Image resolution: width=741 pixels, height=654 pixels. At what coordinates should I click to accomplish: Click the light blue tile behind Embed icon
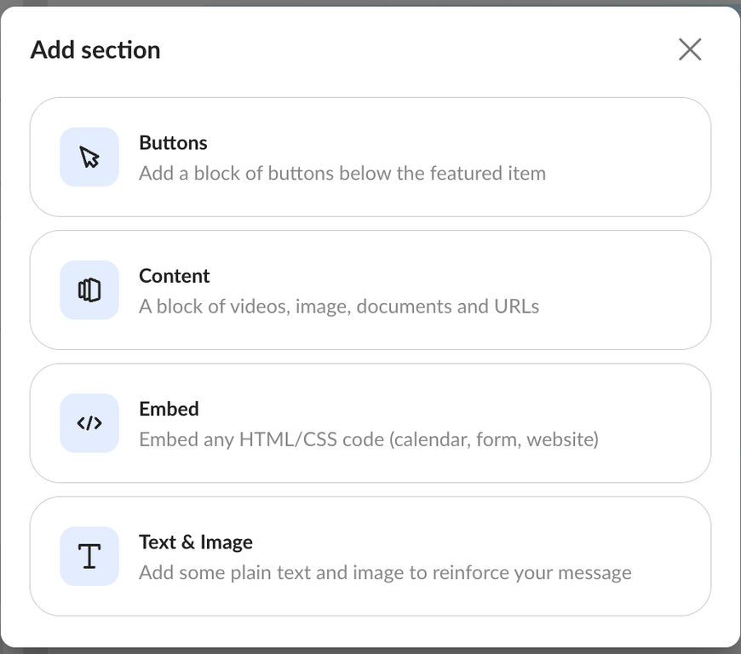point(89,423)
